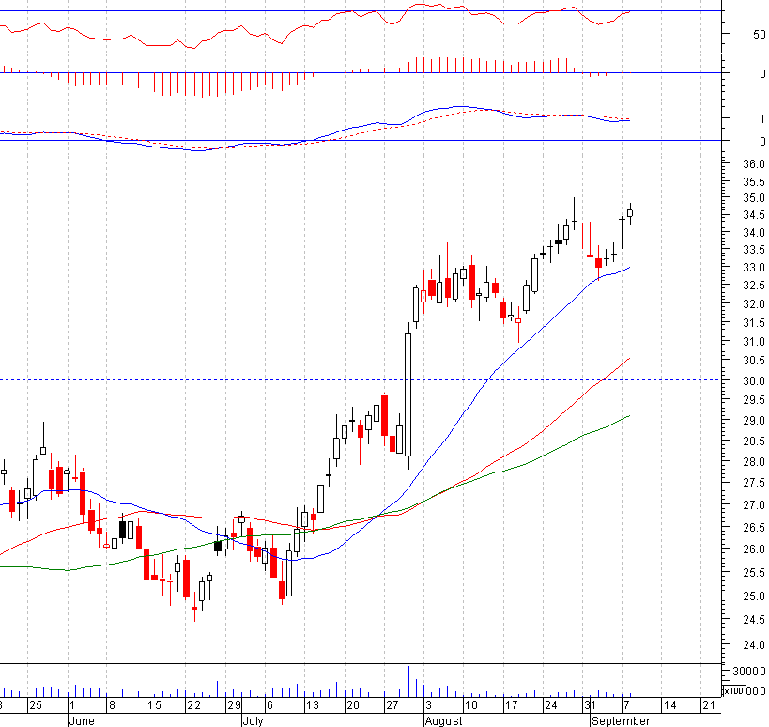This screenshot has height=727, width=769.
Task: Select the September month label
Action: (x=621, y=721)
